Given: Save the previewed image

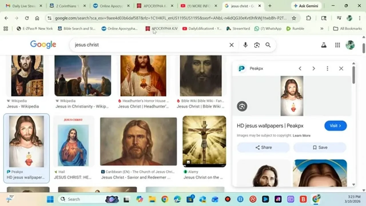Looking at the screenshot, I should coord(320,147).
